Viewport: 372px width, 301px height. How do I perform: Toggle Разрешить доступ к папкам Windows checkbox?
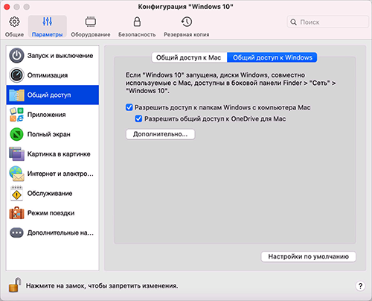tap(129, 107)
